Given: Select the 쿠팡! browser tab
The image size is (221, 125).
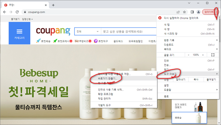Looking at the screenshot, I should 25,5.
